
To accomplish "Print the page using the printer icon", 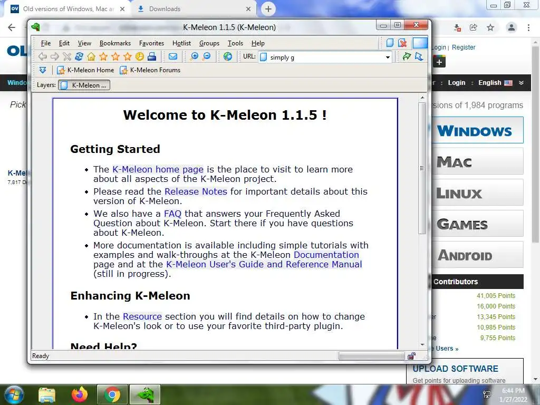I will pyautogui.click(x=152, y=56).
